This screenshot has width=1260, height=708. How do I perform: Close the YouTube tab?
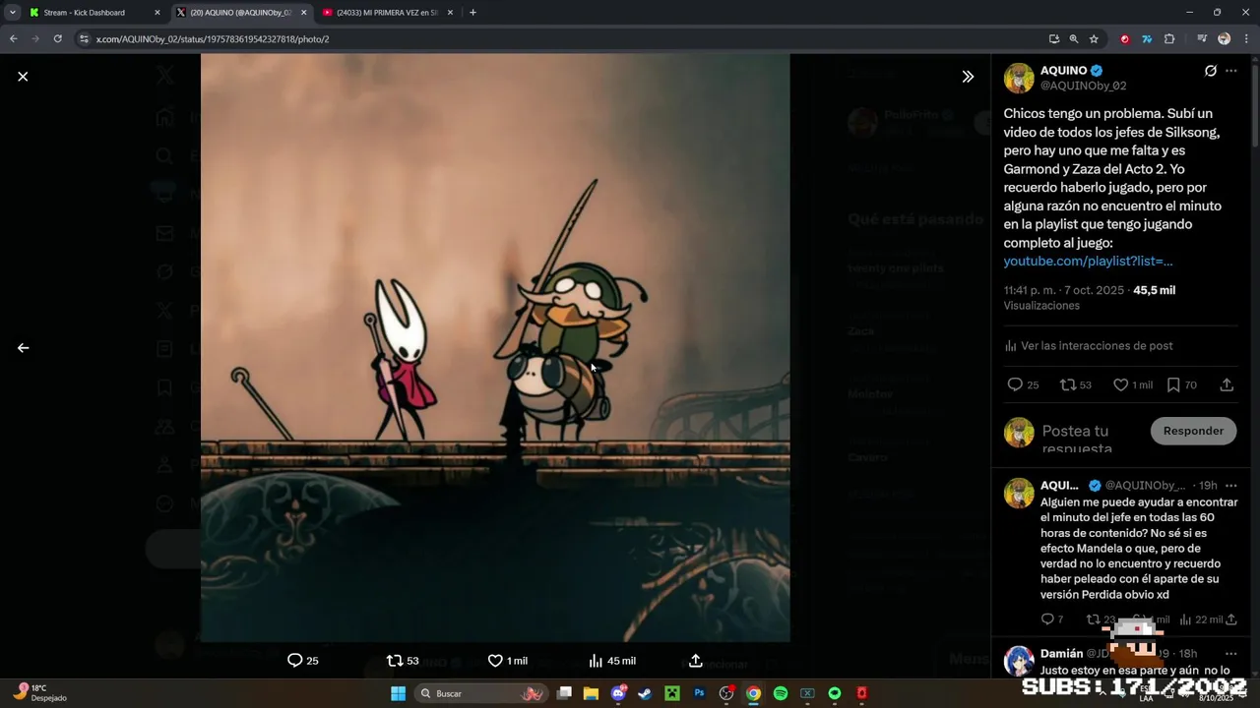coord(450,13)
